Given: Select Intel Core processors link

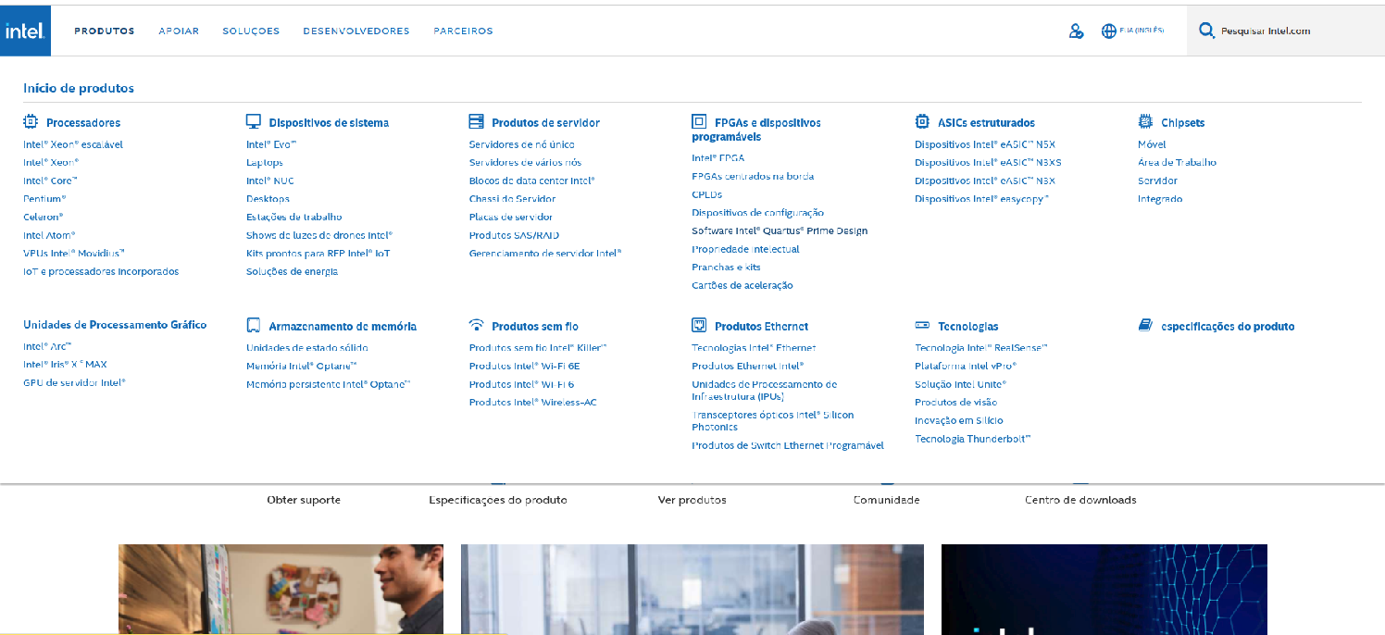Looking at the screenshot, I should pos(51,181).
